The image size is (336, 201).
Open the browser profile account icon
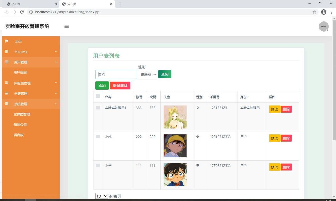324,12
